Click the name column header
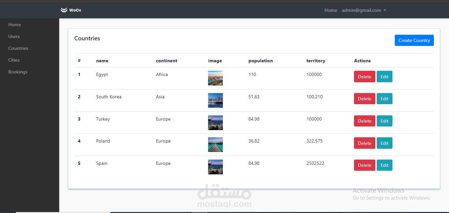The width and height of the screenshot is (449, 213). click(102, 61)
